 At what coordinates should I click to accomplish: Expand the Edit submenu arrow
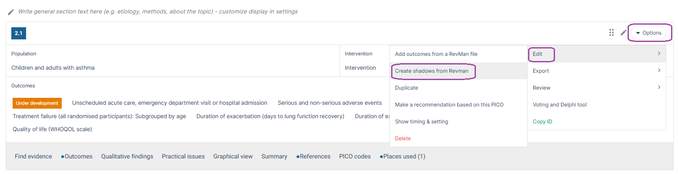659,54
